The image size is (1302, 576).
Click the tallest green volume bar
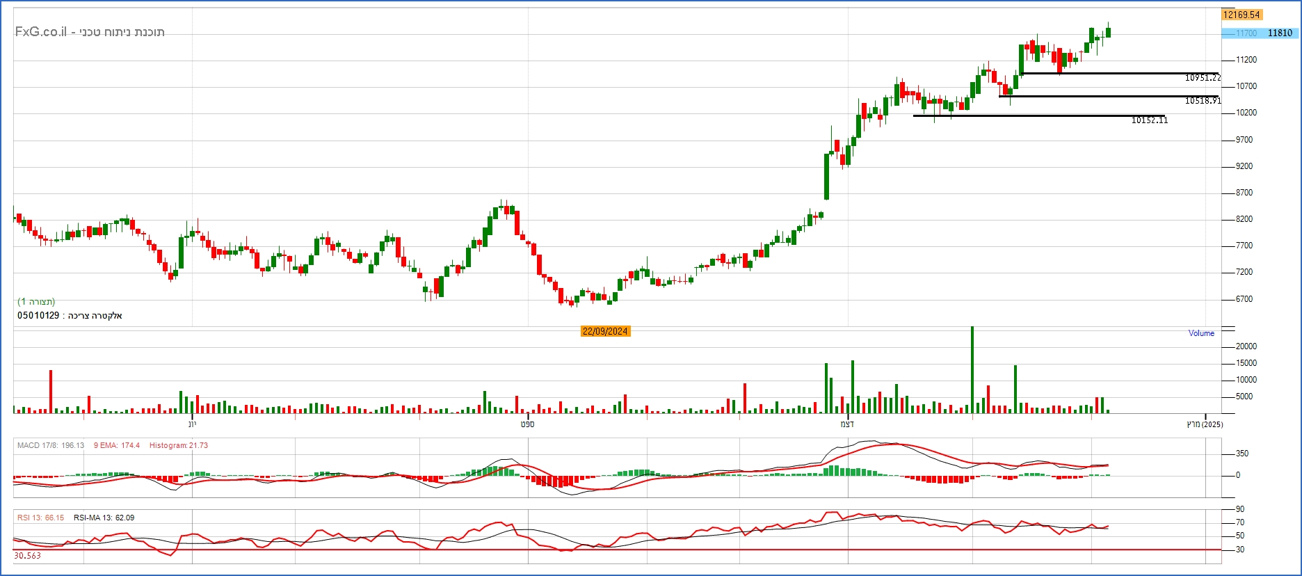(972, 369)
